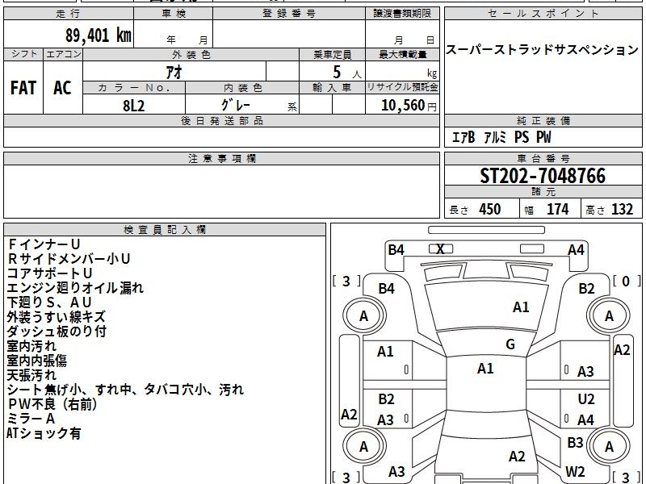Screen dimensions: 646x484
Task: Click exterior color value アオ
Action: tap(174, 72)
